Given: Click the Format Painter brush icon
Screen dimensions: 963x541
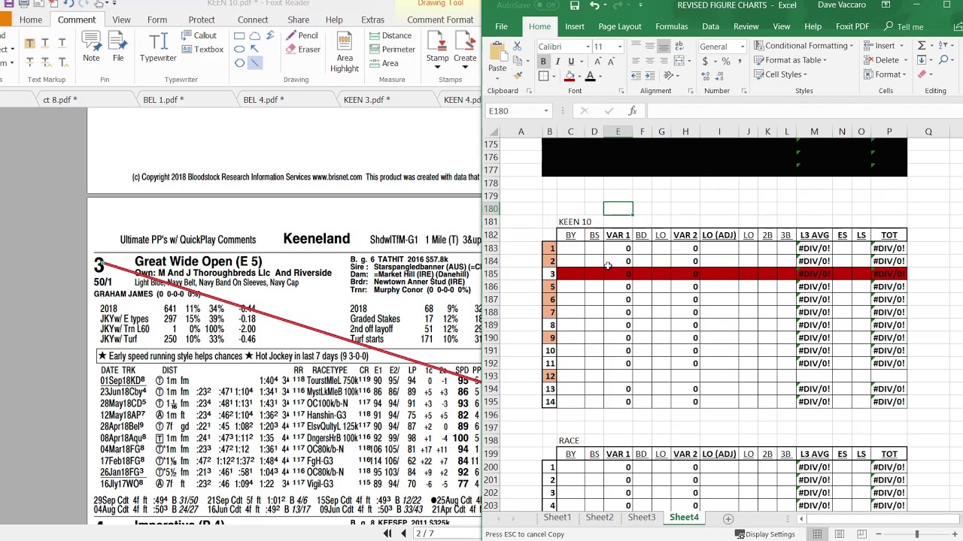Looking at the screenshot, I should pos(518,75).
